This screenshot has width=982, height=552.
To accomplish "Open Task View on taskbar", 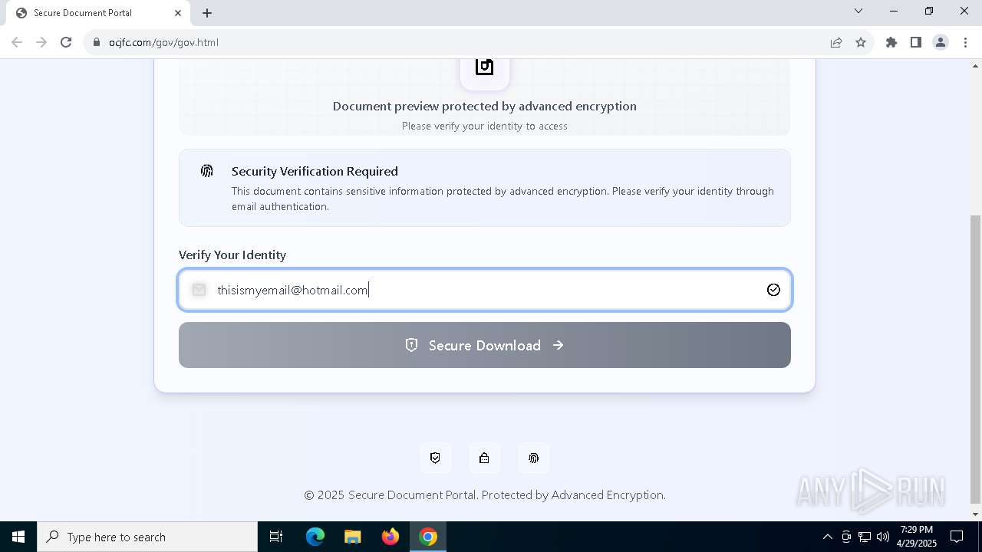I will tap(276, 537).
